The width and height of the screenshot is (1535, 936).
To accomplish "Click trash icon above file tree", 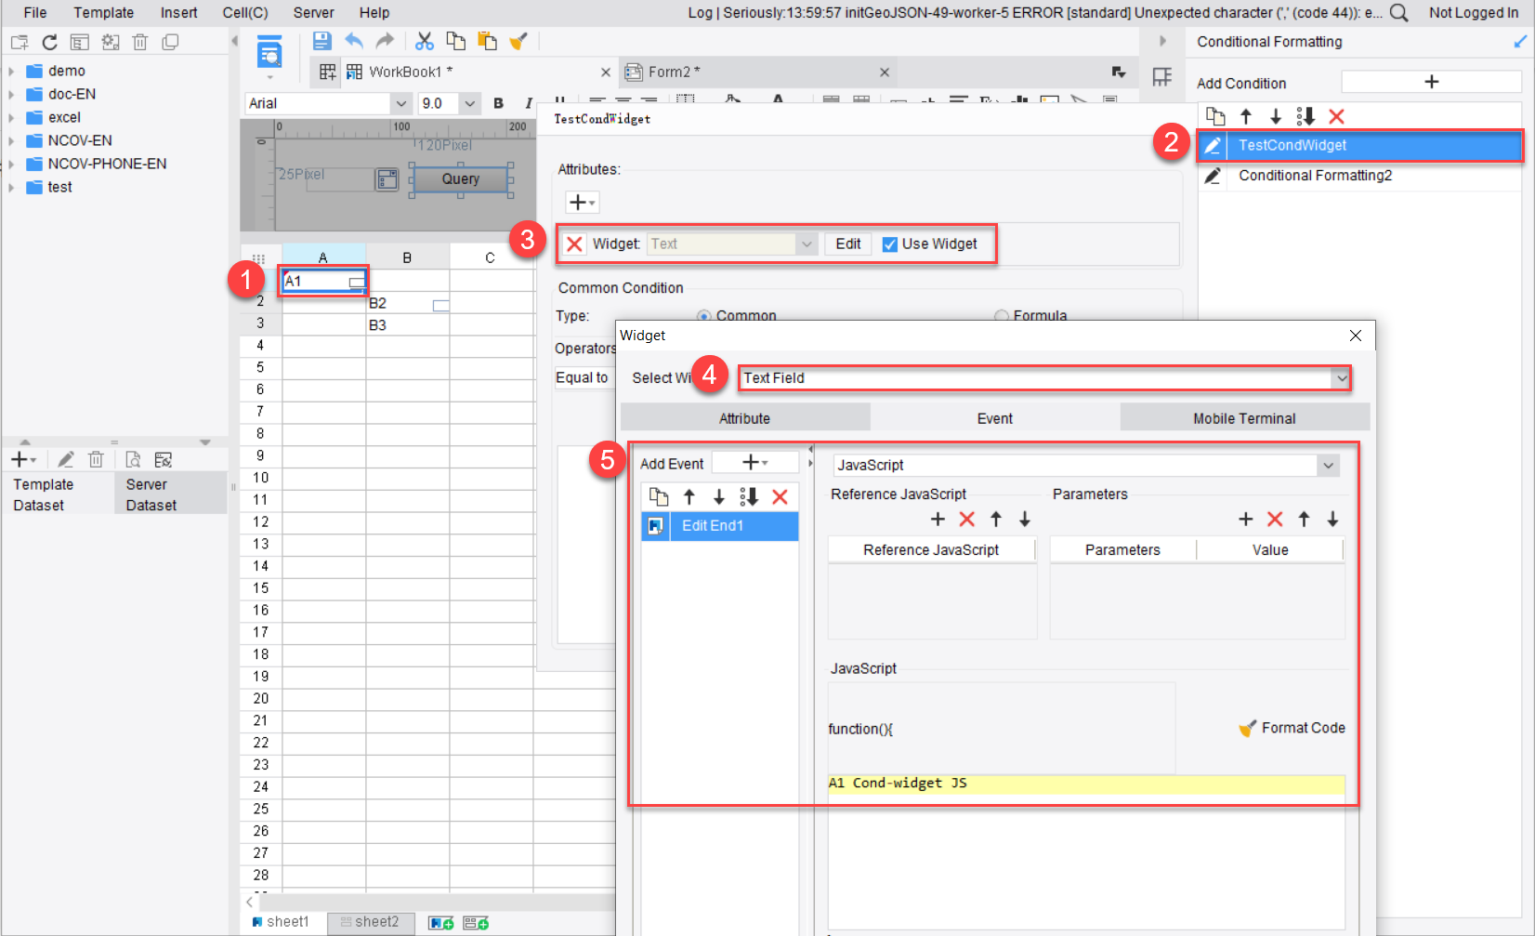I will tap(140, 42).
